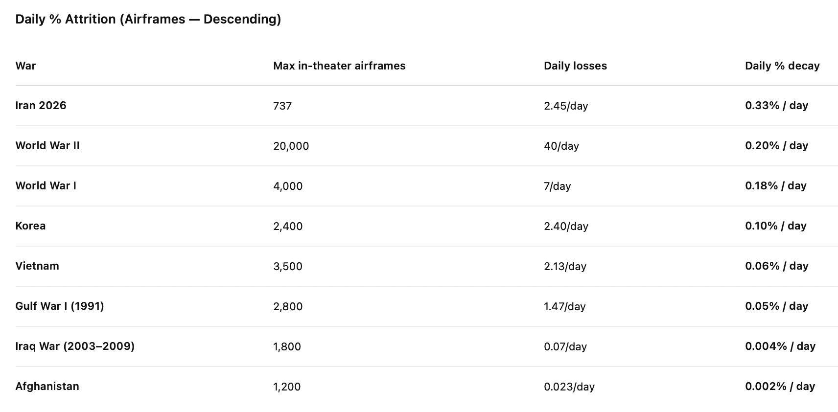Select the 20,000 airframes cell
Viewport: 838px width, 412px height.
(x=291, y=146)
